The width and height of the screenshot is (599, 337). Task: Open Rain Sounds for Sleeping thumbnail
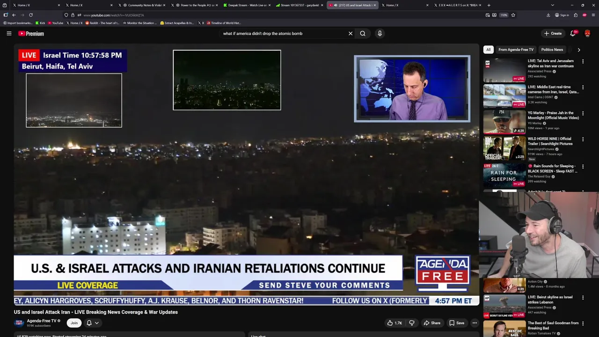504,175
